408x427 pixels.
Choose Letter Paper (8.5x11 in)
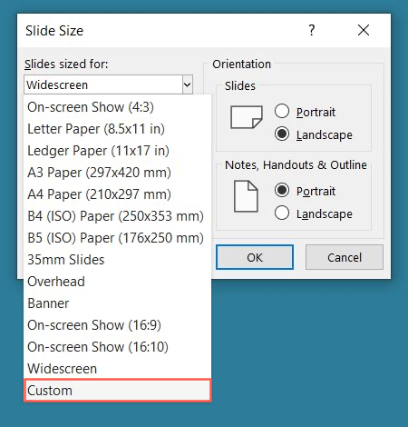point(118,129)
